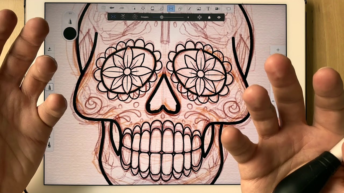Undo the last stroke
This screenshot has width=344, height=193.
(112, 8)
